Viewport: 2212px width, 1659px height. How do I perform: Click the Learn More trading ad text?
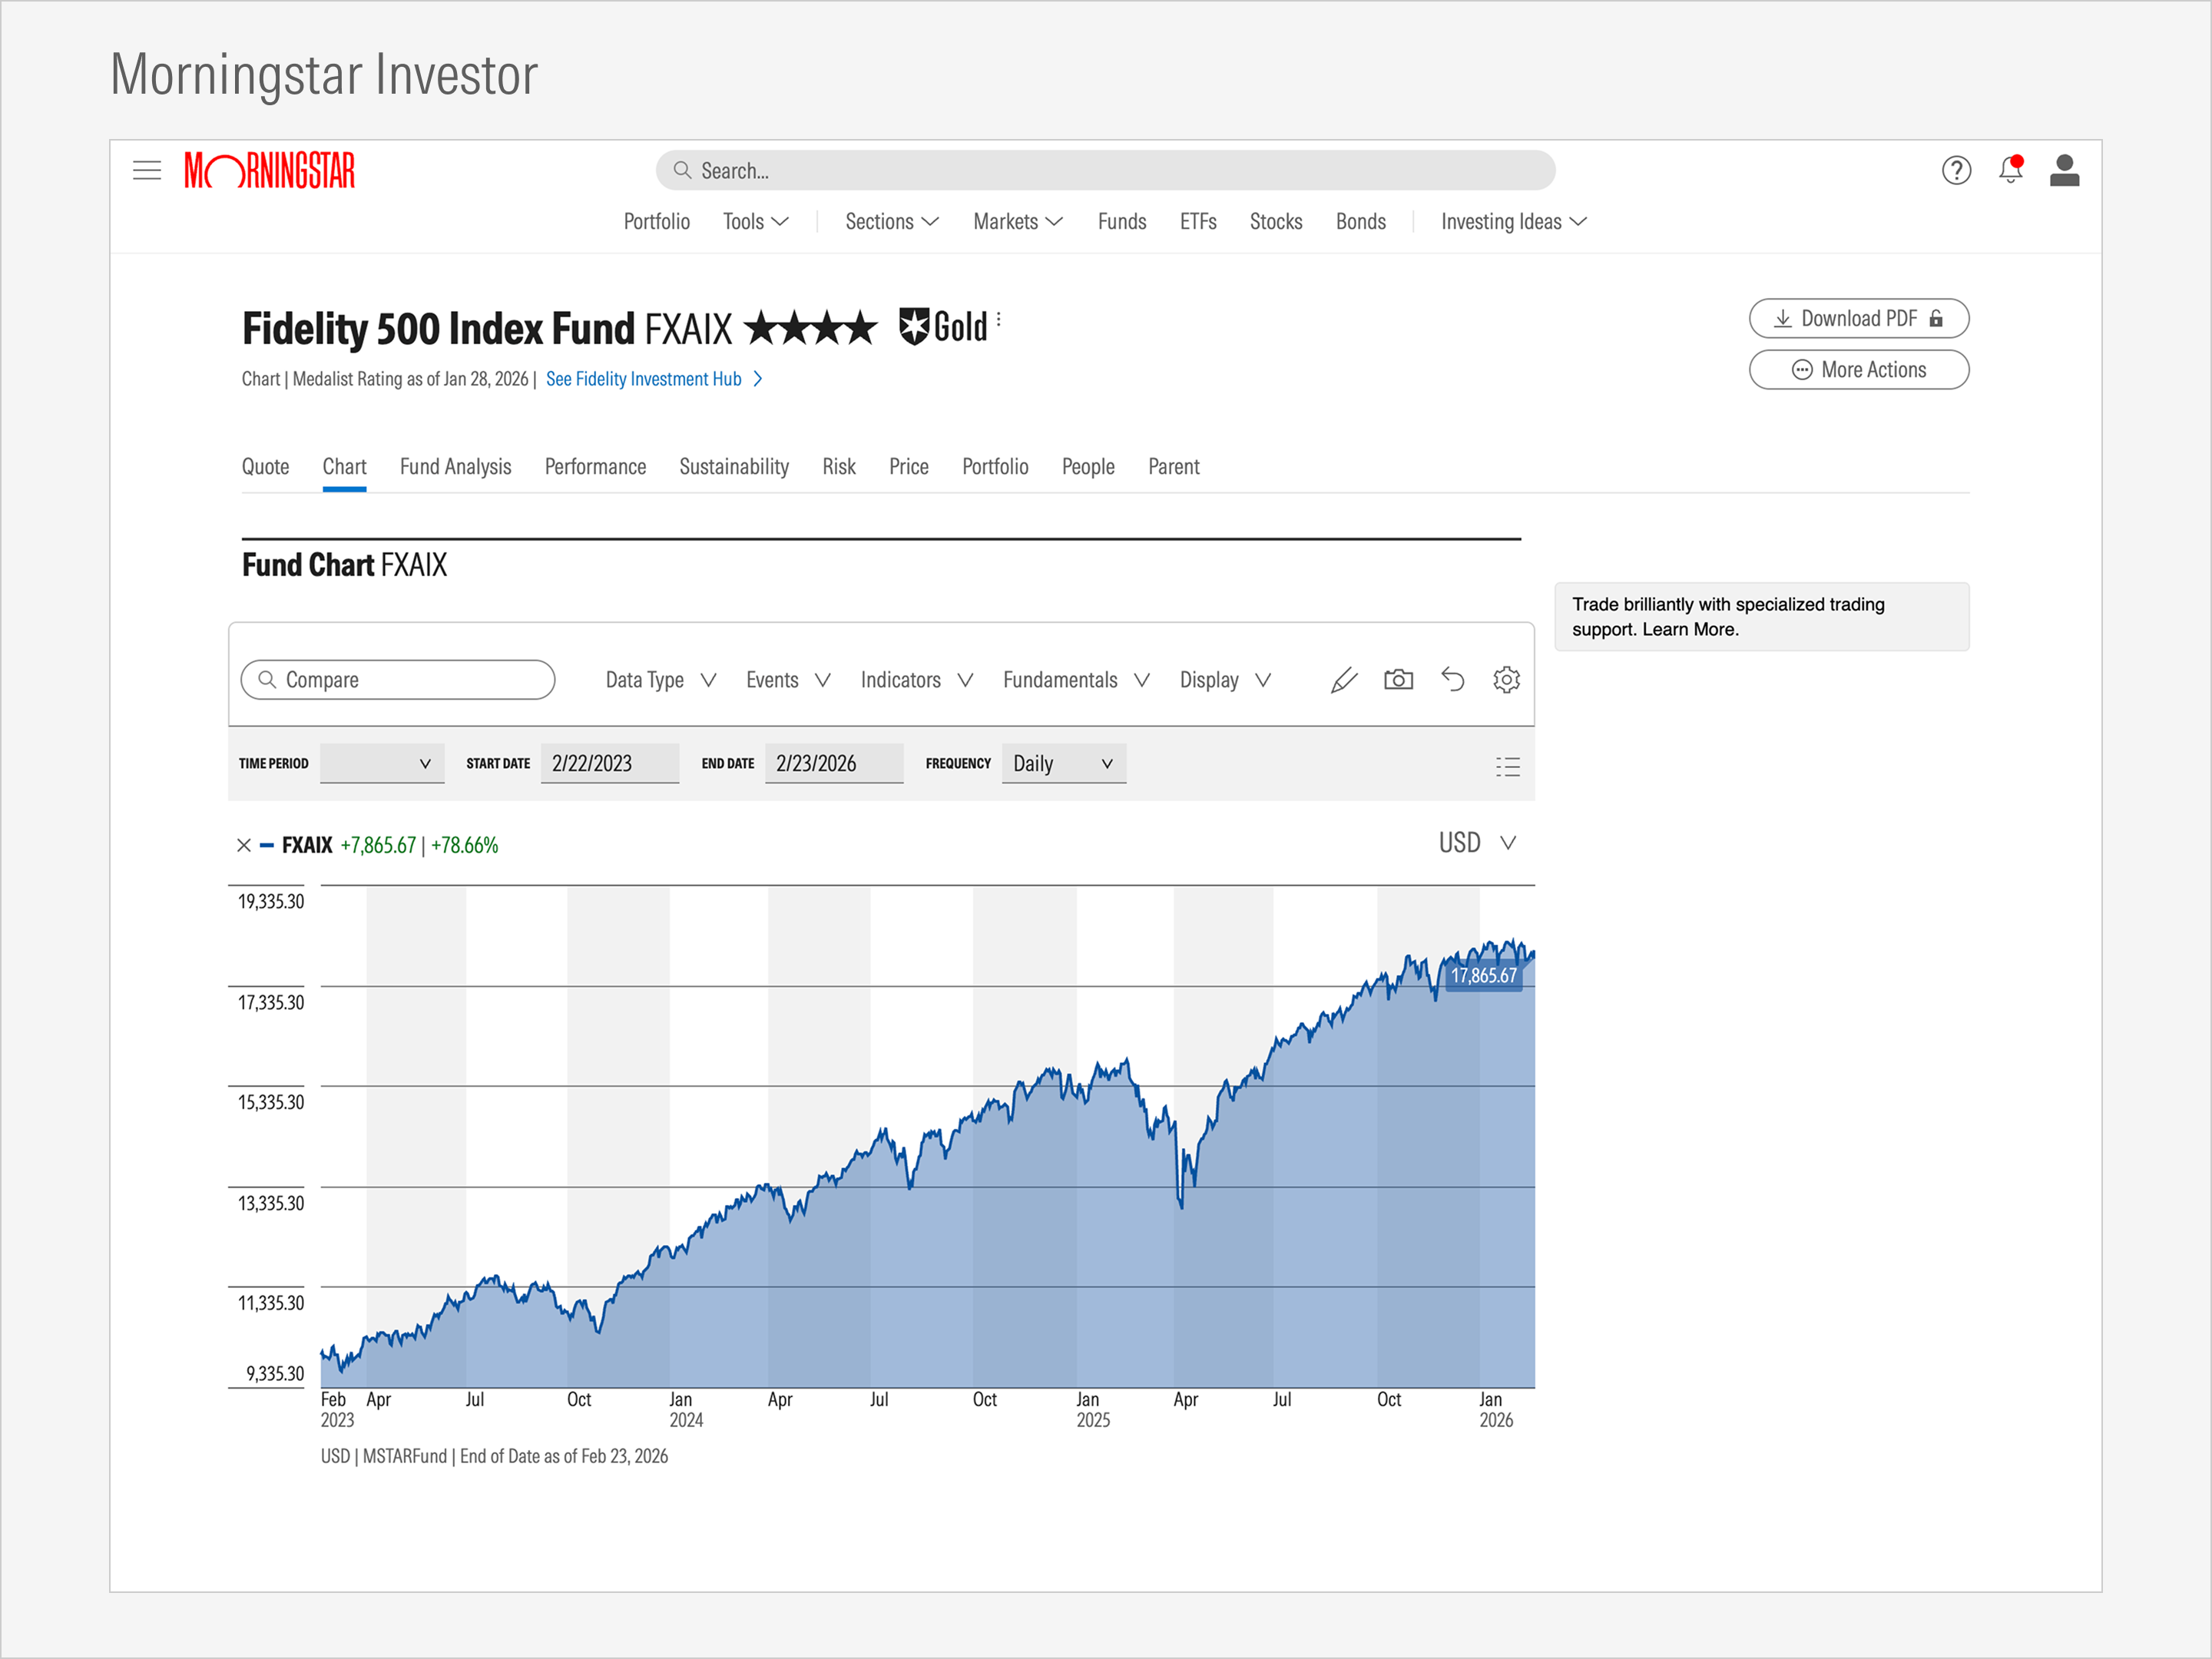point(1690,629)
